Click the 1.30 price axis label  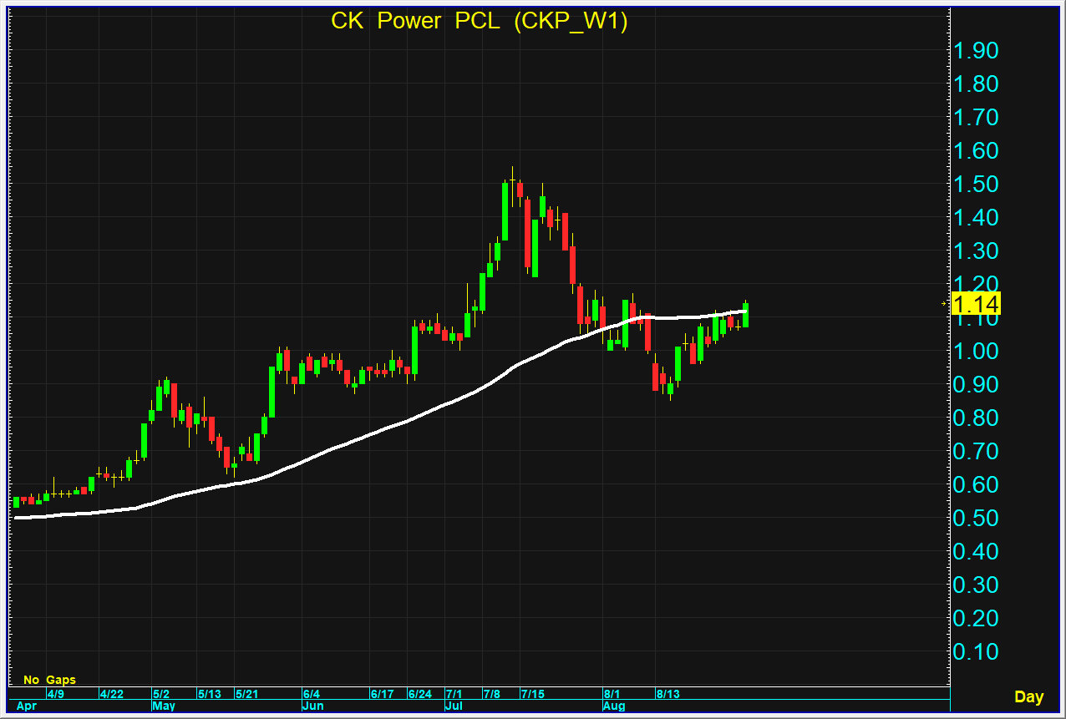976,251
